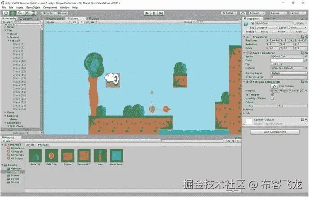Click collider Material object picker circle
Image resolution: width=309 pixels, height=197 pixels.
coord(306,91)
